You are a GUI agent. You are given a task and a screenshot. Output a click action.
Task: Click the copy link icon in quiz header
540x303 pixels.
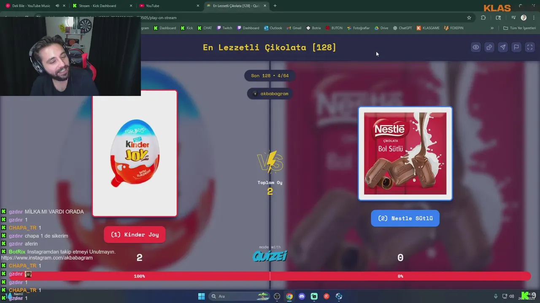489,47
